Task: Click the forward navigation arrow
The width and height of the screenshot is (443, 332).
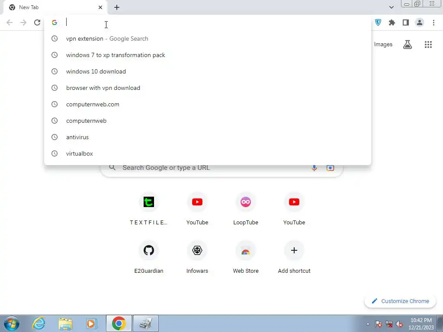Action: [x=23, y=22]
